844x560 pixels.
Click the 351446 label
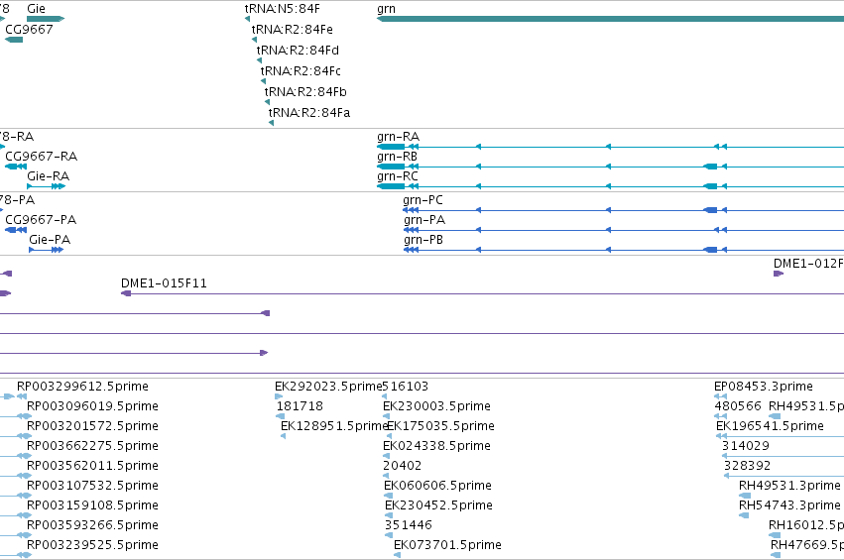(x=408, y=525)
